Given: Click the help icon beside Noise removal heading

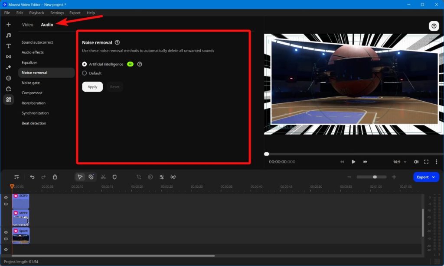Looking at the screenshot, I should [x=117, y=42].
